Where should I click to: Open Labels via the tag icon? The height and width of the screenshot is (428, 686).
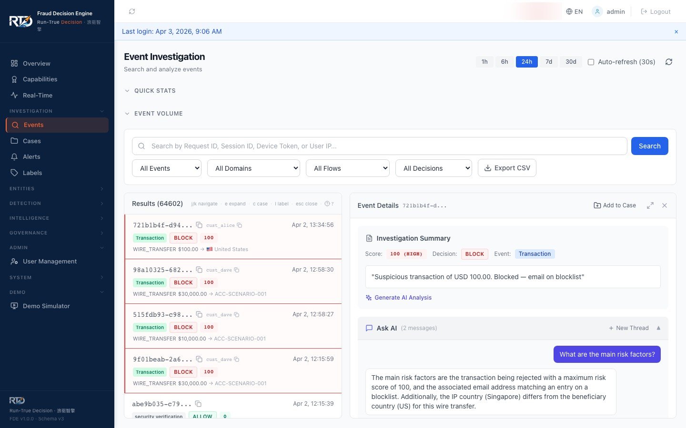pos(14,173)
